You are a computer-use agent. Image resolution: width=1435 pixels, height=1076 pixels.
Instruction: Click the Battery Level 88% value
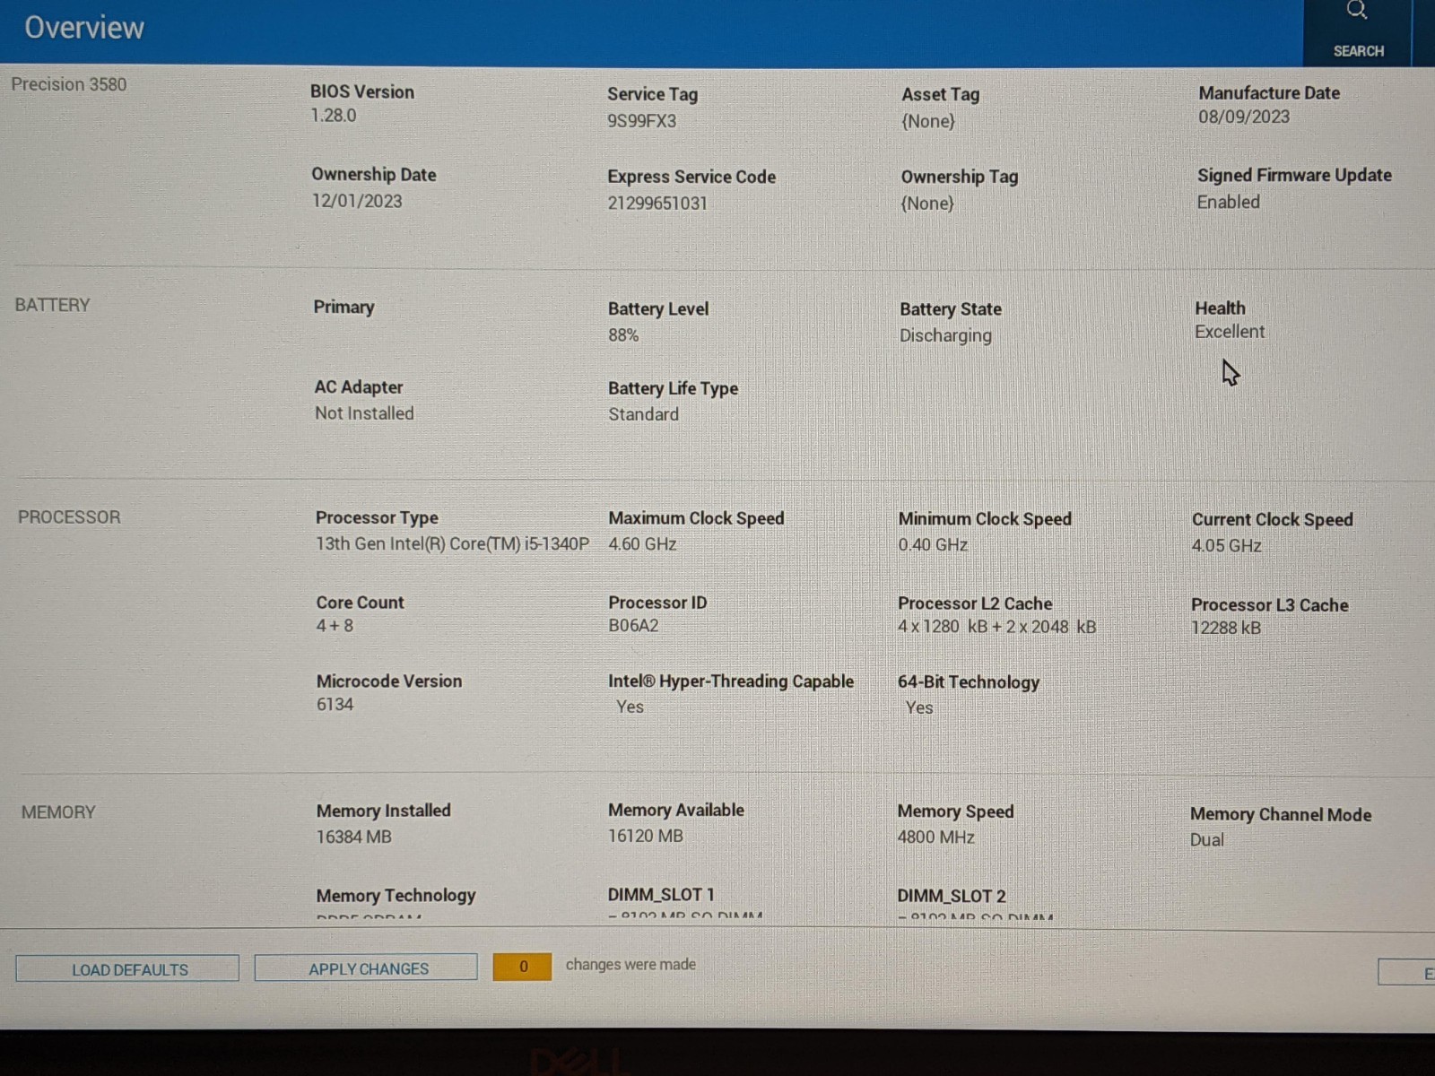point(623,335)
